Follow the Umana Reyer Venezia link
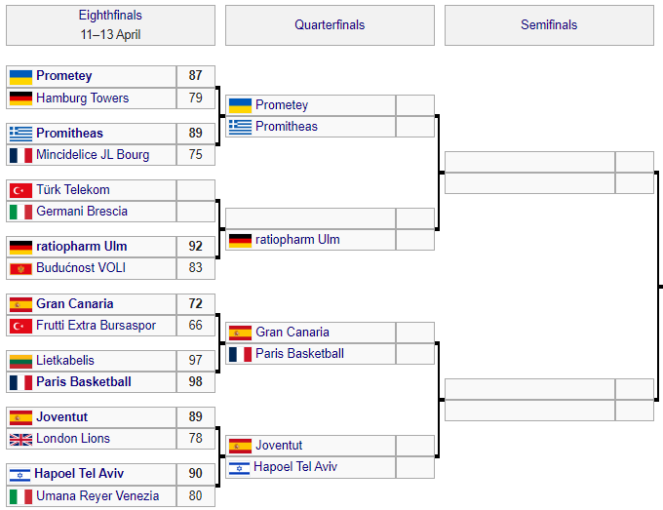The height and width of the screenshot is (510, 663). pos(97,496)
